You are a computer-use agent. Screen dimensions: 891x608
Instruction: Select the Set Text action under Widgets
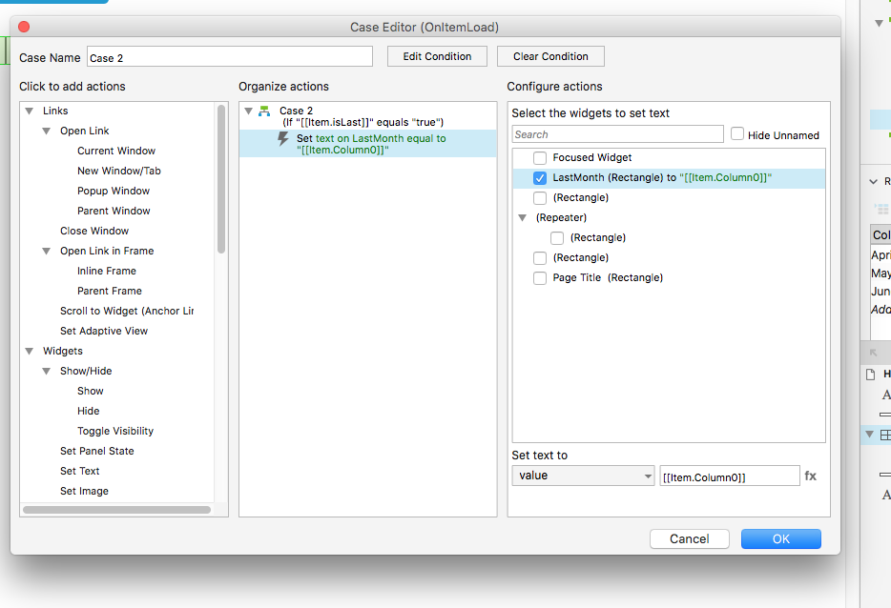[79, 470]
